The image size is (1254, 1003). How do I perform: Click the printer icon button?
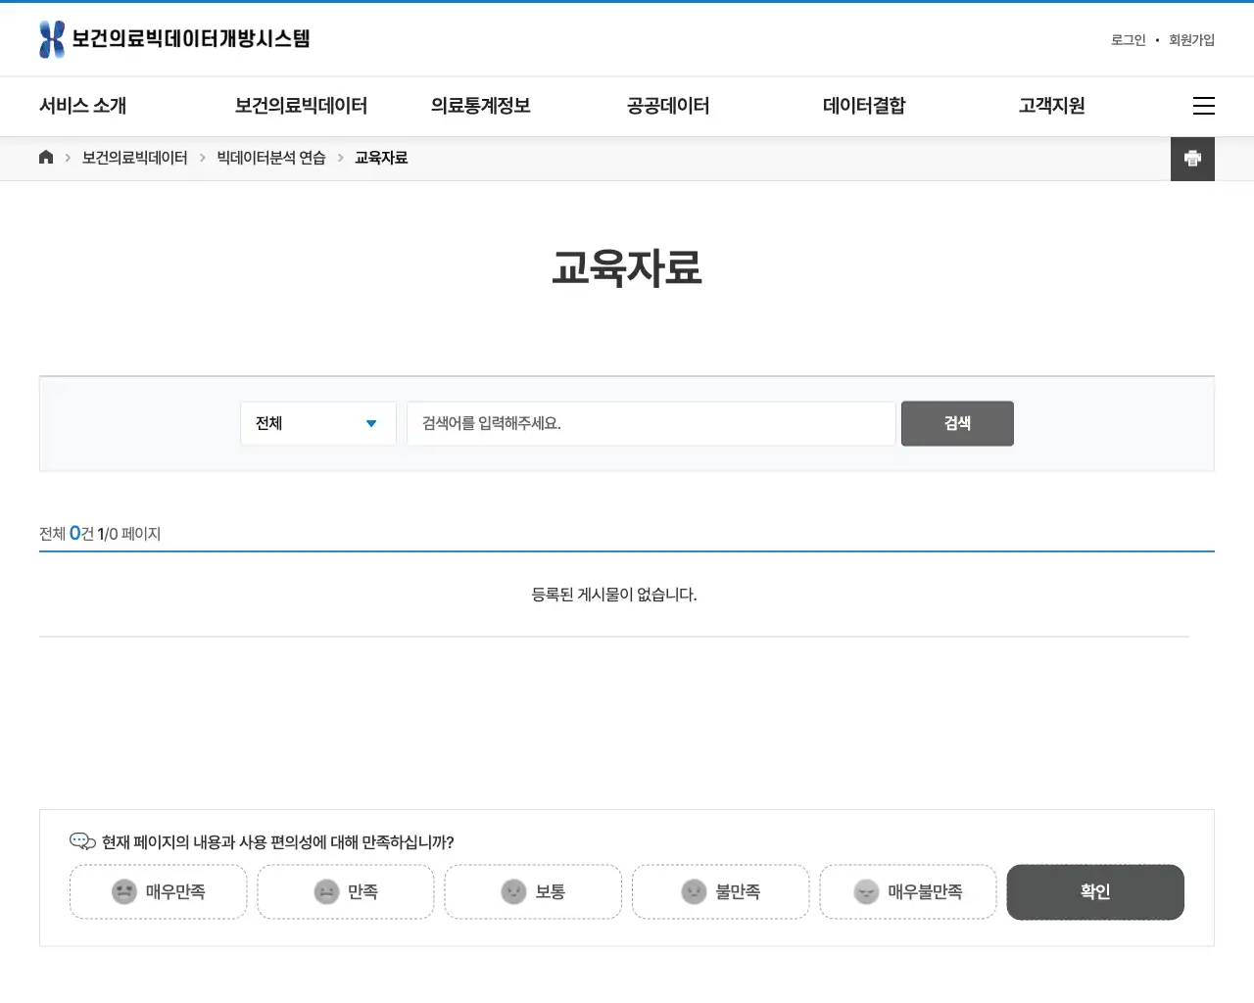[x=1192, y=159]
